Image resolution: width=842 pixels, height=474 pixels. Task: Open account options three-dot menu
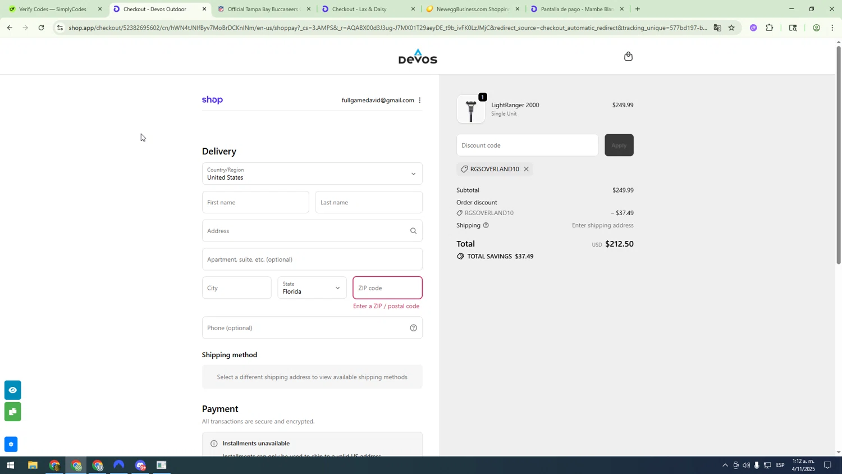tap(419, 101)
